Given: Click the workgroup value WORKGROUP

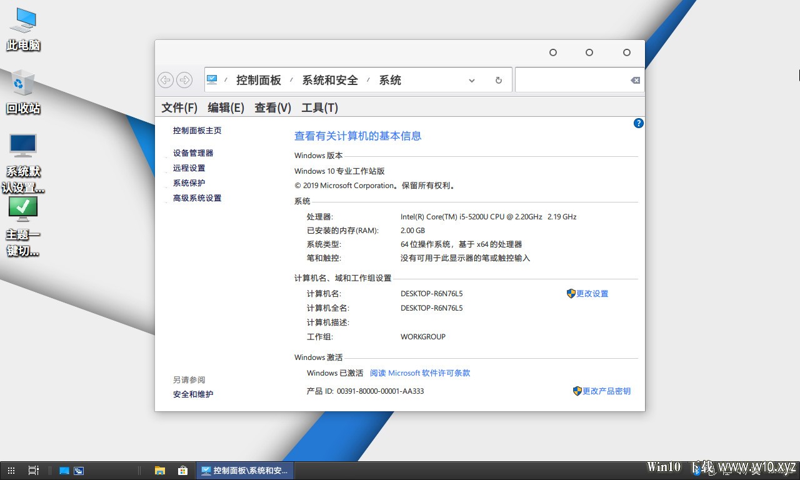Looking at the screenshot, I should coord(423,337).
